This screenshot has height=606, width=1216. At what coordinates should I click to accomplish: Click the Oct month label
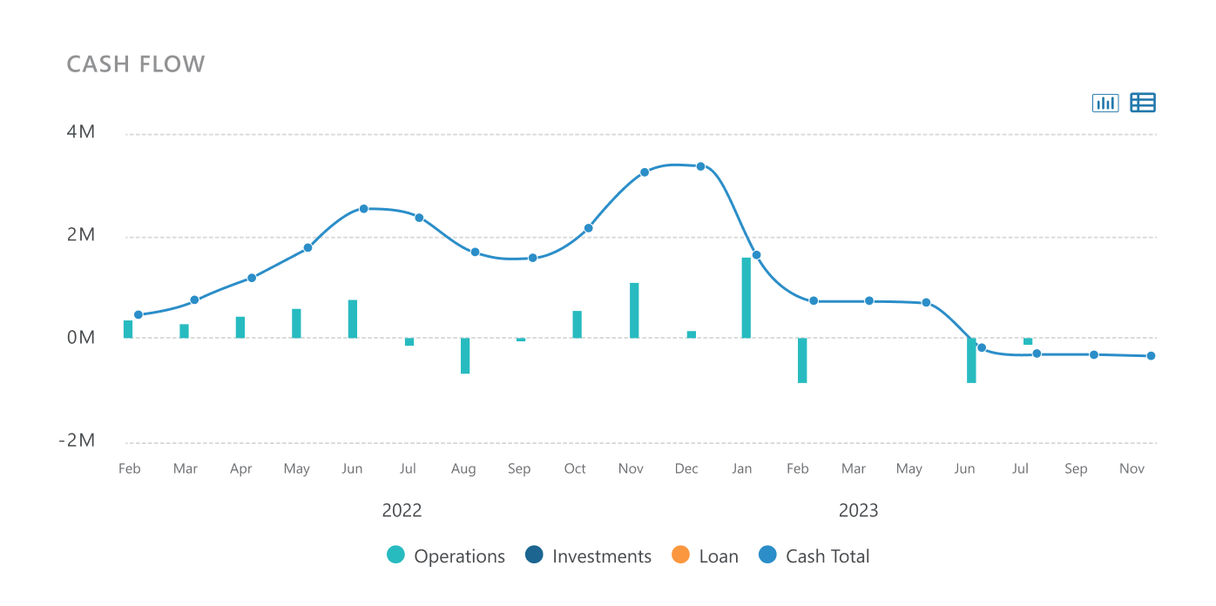(x=575, y=468)
